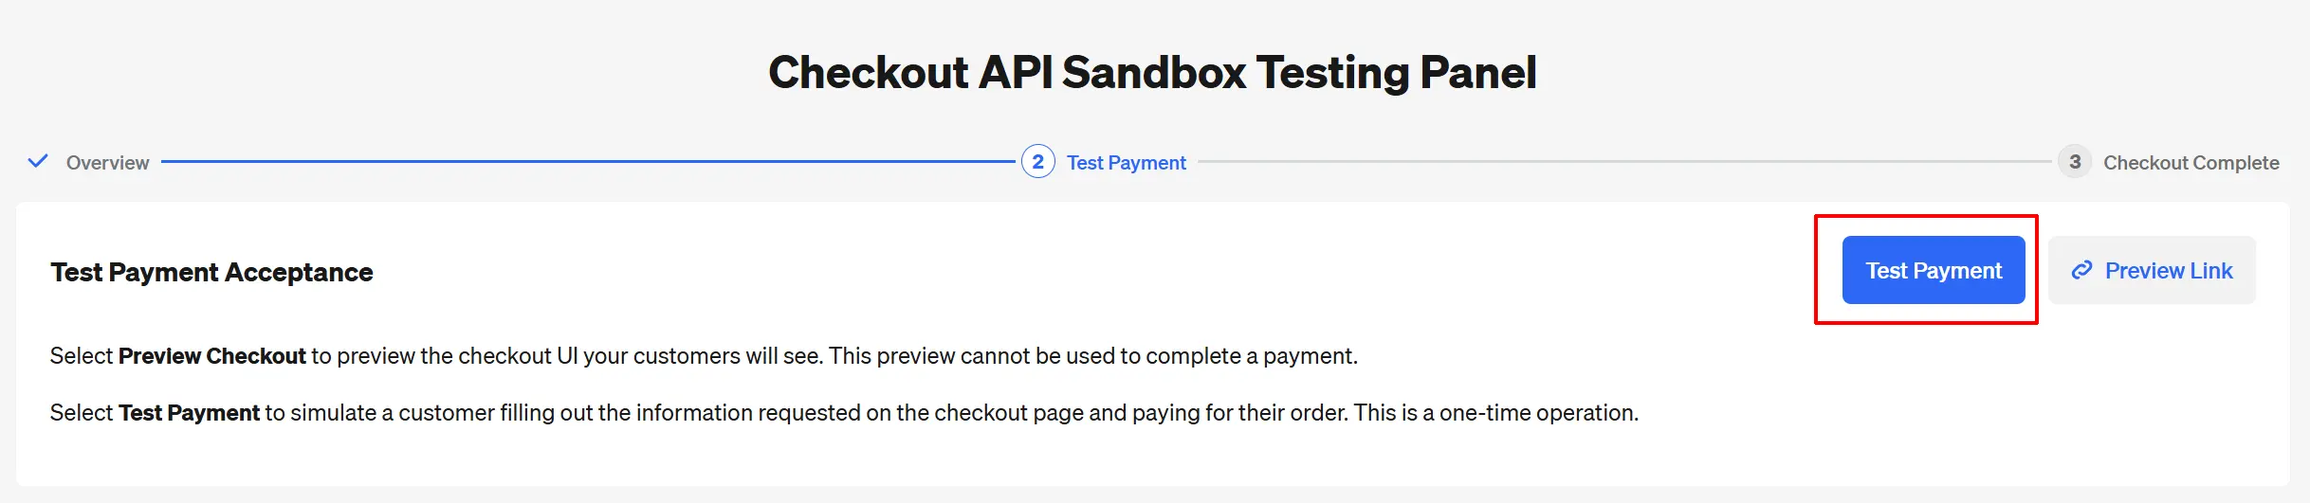This screenshot has width=2310, height=503.
Task: Click the bold Preview Checkout text
Action: click(x=212, y=356)
